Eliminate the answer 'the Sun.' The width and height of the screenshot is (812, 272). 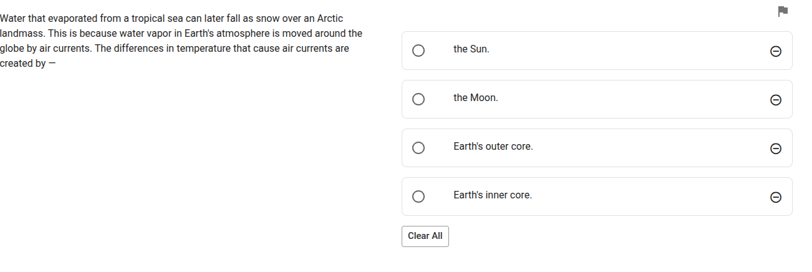[776, 51]
